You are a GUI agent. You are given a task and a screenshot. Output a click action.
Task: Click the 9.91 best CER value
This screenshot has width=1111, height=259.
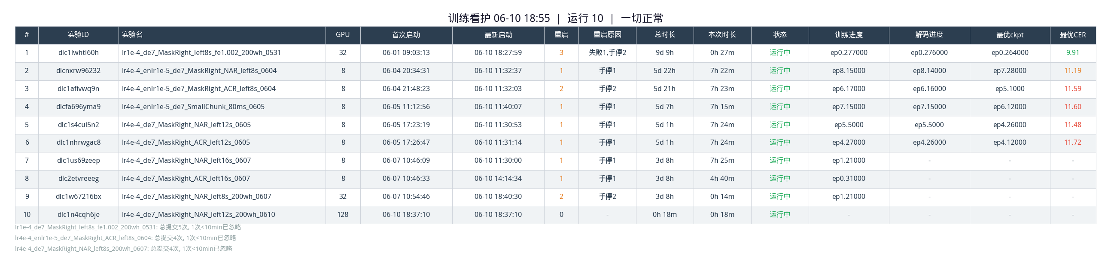point(1073,53)
